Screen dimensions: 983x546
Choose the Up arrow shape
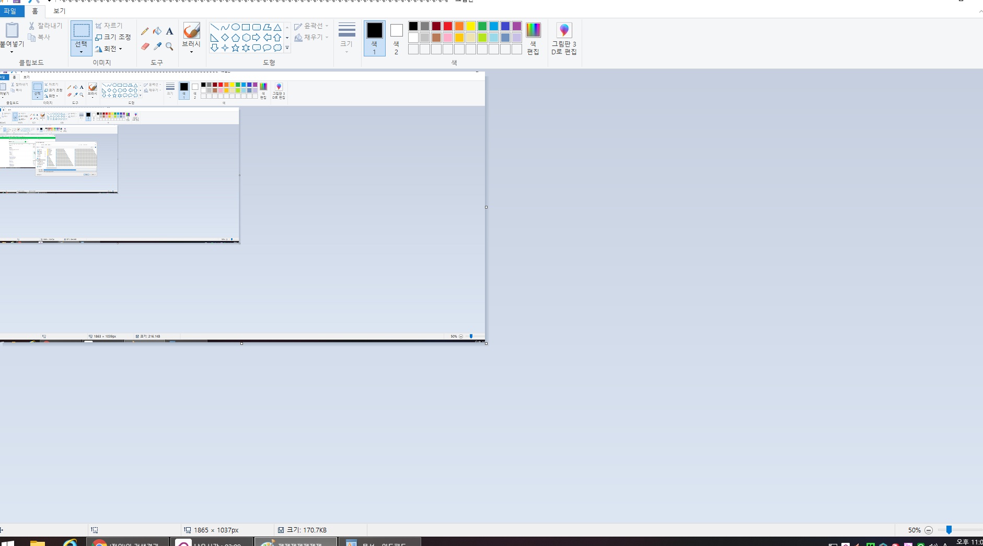(277, 38)
